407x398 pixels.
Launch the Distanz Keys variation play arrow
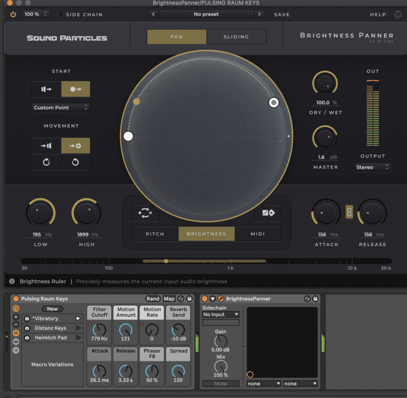(x=78, y=328)
